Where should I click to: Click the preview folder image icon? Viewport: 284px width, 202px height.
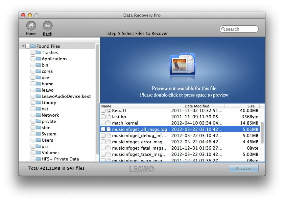(x=182, y=64)
